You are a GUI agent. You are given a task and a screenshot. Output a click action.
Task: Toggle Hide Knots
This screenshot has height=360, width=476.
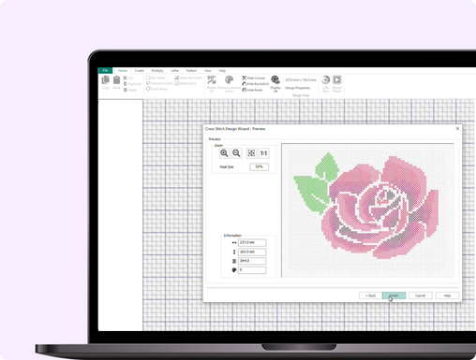point(252,90)
